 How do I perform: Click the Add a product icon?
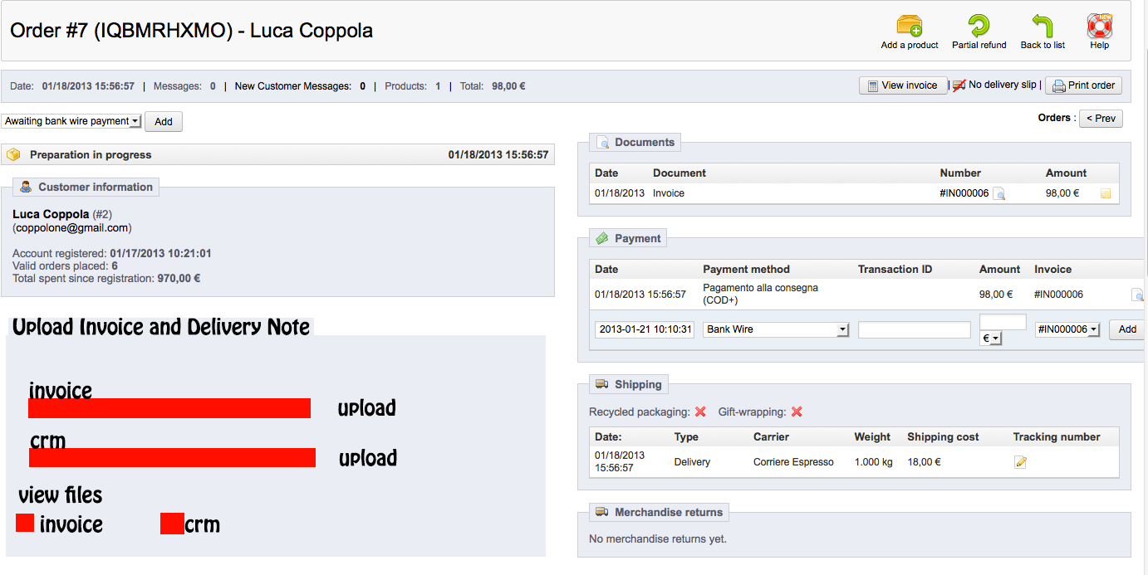coord(910,26)
